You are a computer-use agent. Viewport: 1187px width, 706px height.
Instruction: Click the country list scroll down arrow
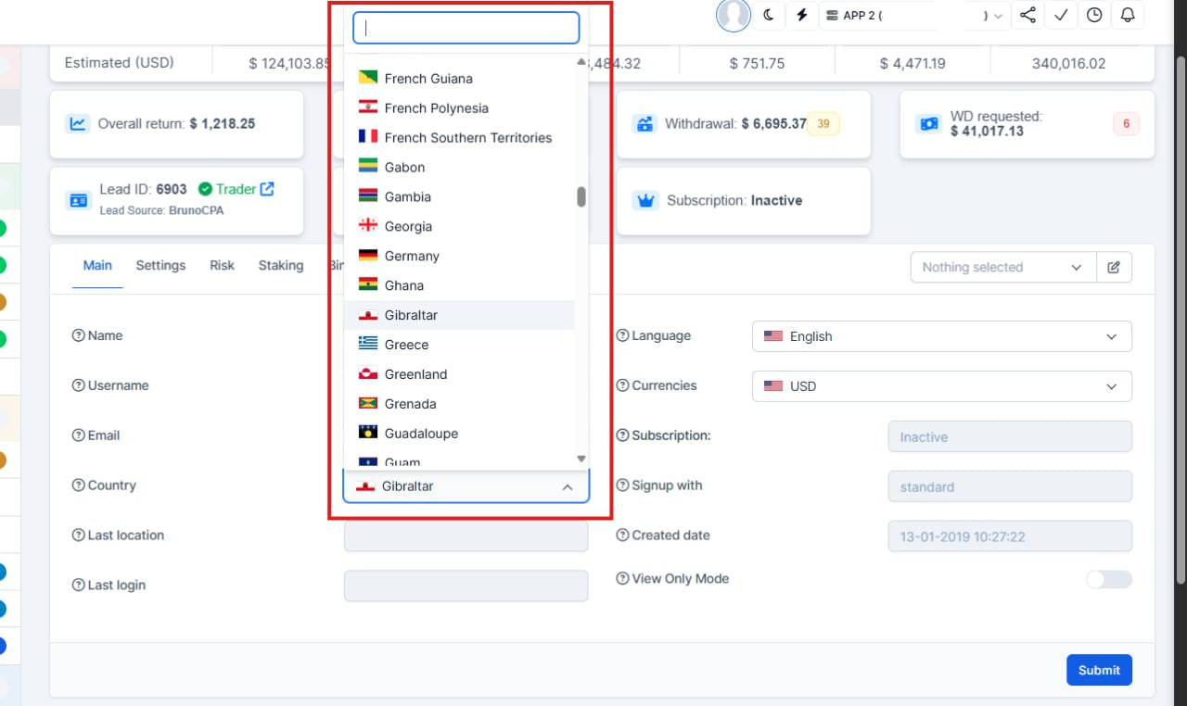pos(581,459)
